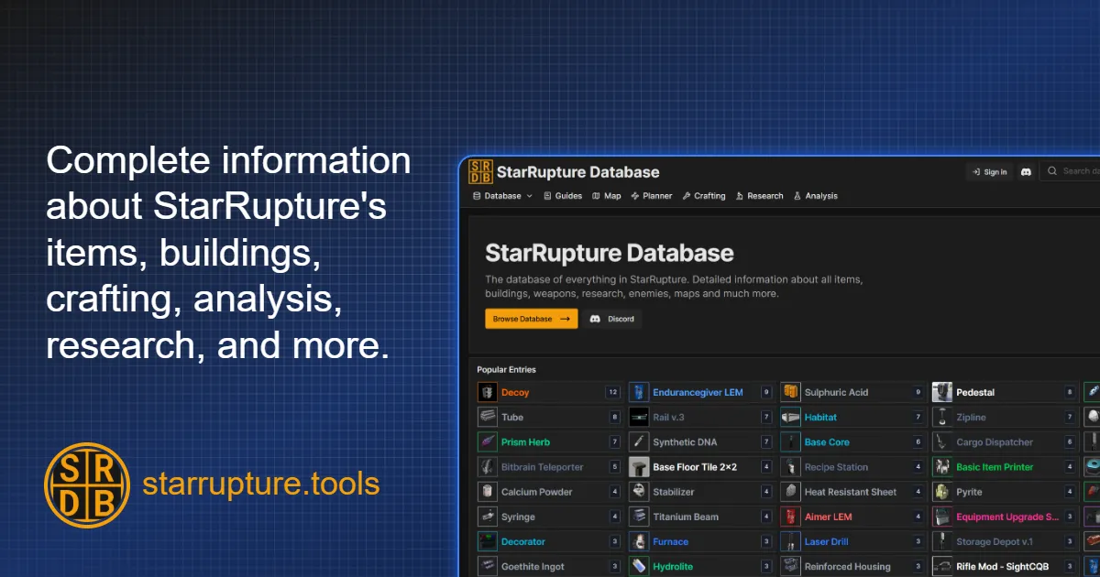Select the Decoy item icon
Image resolution: width=1100 pixels, height=577 pixels.
tap(488, 392)
